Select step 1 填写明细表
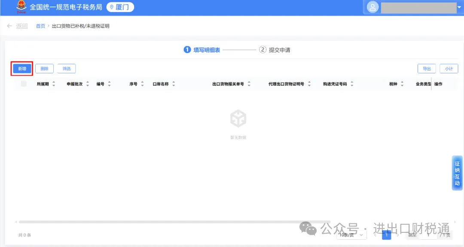Viewport: 464px width, 247px height. (202, 50)
